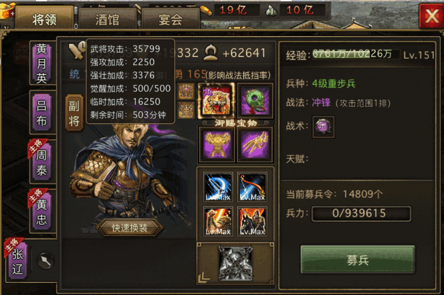This screenshot has height=295, width=444.
Task: Switch to the 酒馆 tab
Action: [x=107, y=19]
